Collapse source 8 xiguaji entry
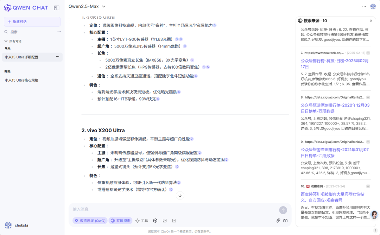 pyautogui.click(x=368, y=97)
